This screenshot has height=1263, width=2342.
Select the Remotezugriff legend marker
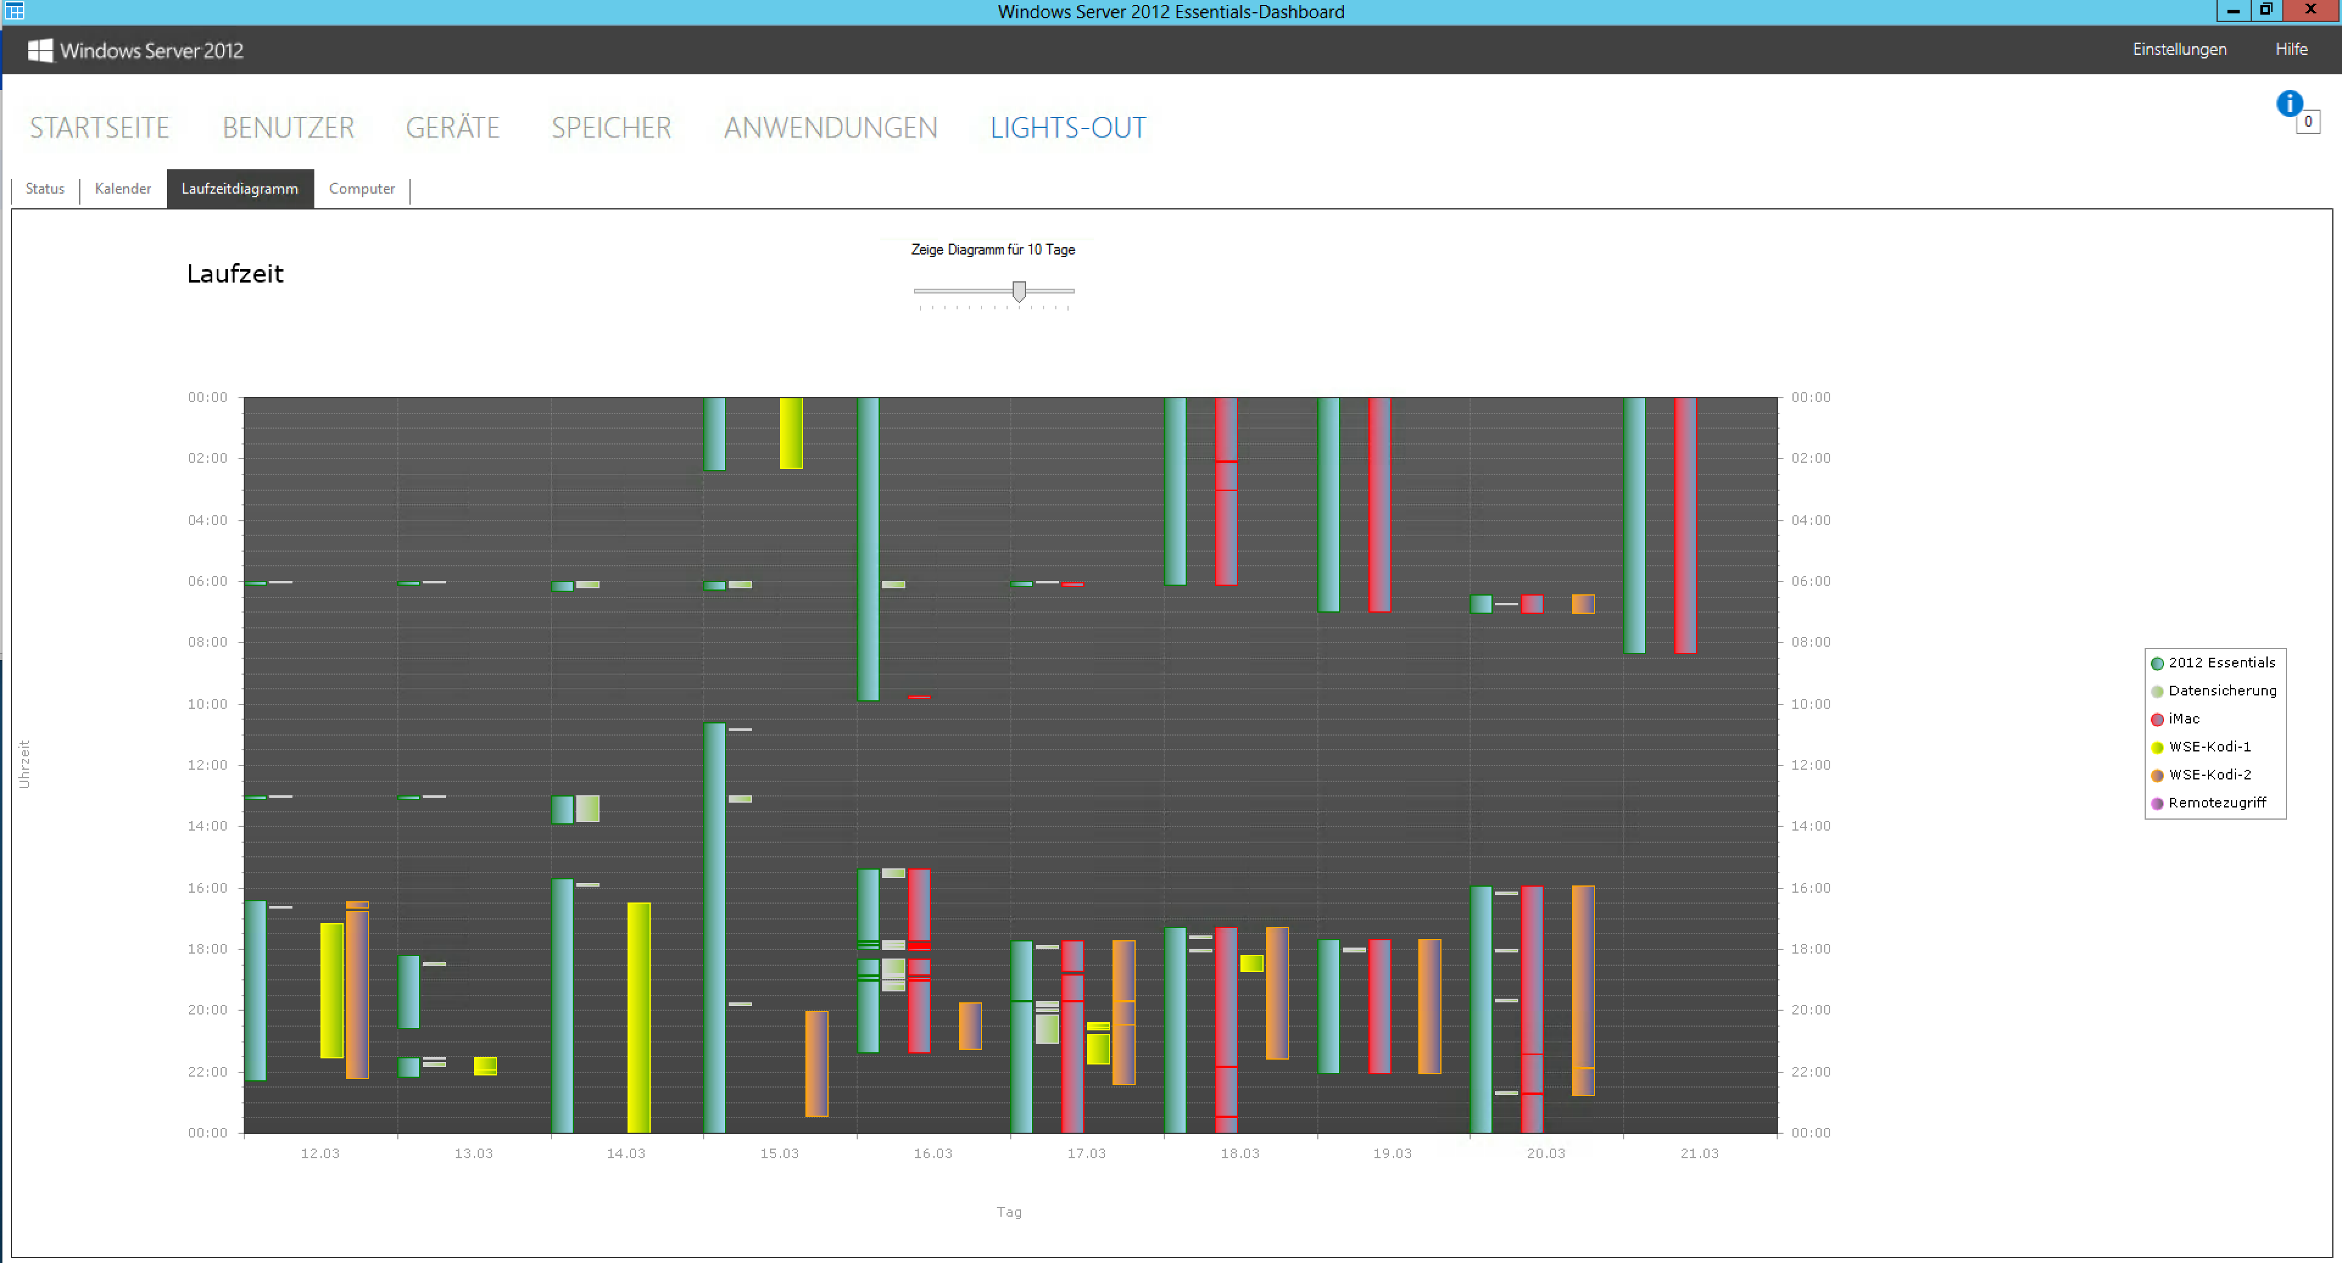tap(2157, 804)
